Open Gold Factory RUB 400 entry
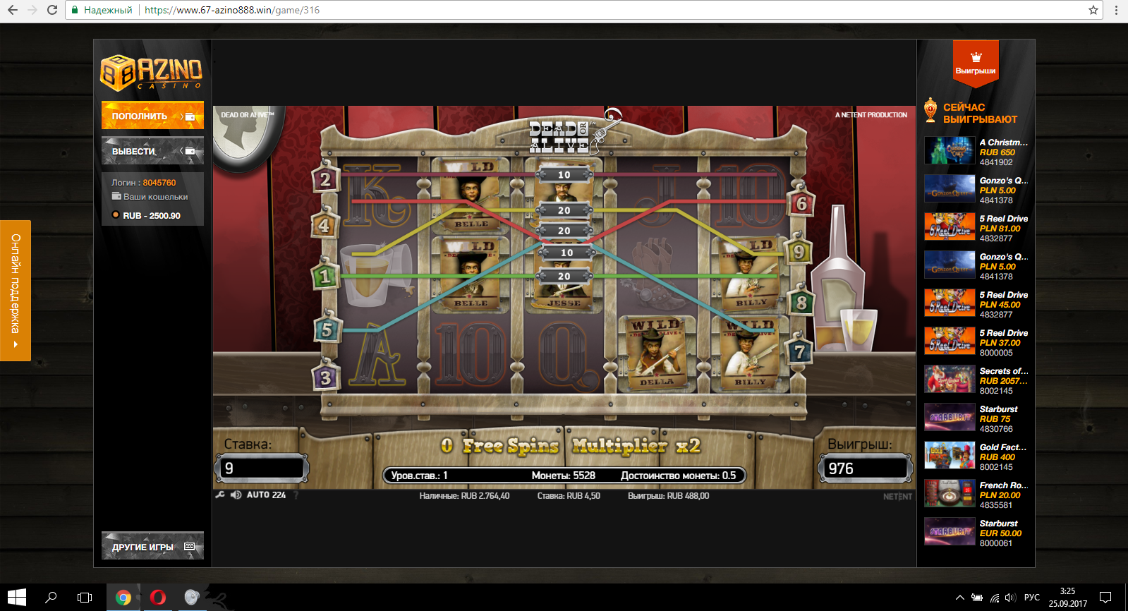Screen dimensions: 1128x611 (x=976, y=456)
